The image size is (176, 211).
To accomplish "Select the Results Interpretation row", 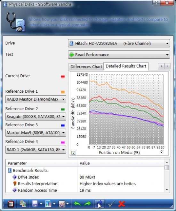I will (x=85, y=184).
